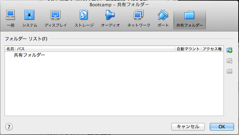Click the add shared folder icon
The height and width of the screenshot is (135, 239).
pos(229,50)
